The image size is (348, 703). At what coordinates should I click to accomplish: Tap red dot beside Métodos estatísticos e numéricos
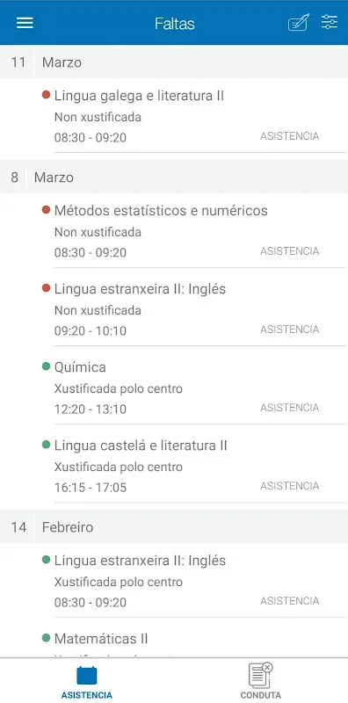[46, 209]
